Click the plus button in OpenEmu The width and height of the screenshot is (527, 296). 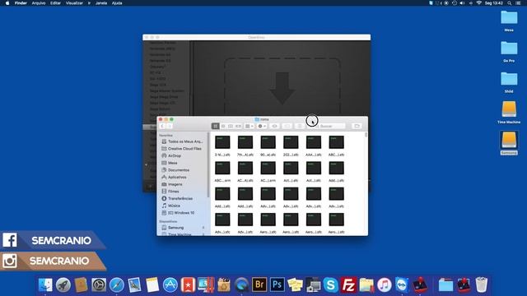(150, 187)
